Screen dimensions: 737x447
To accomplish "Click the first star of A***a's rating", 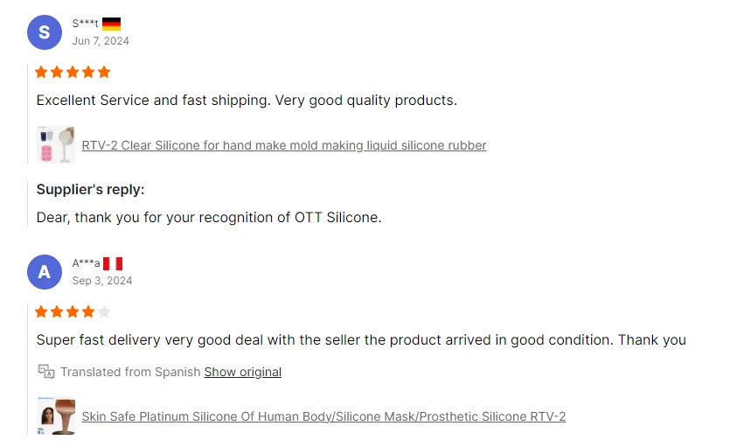I will [x=41, y=311].
